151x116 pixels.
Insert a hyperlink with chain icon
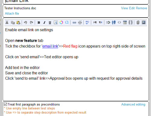coord(74,22)
